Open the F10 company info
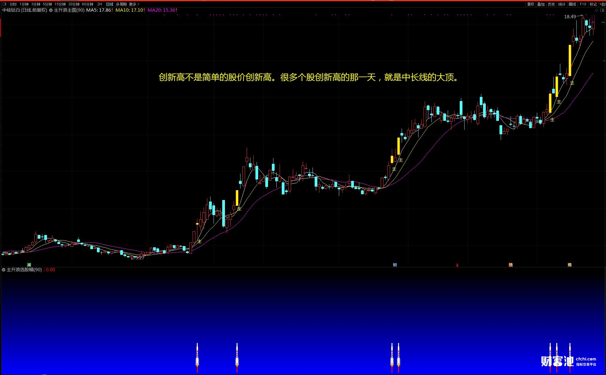The image size is (606, 375). point(583,4)
